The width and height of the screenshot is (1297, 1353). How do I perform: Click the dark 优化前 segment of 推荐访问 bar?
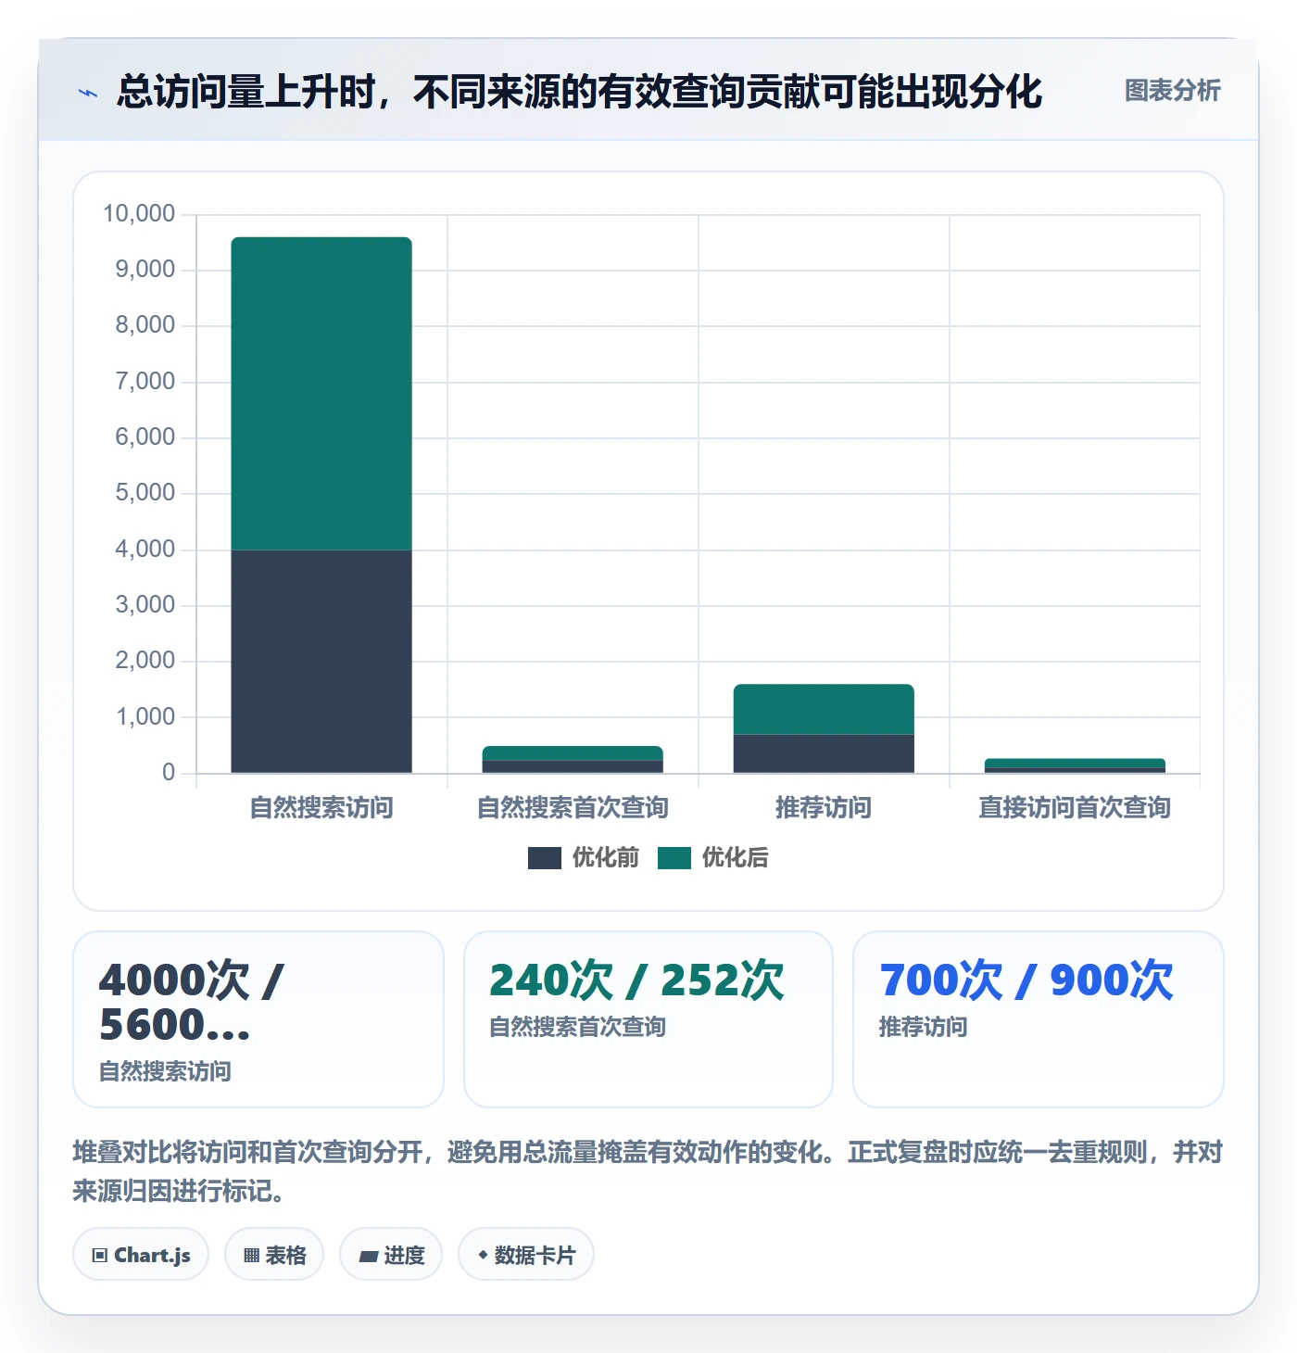point(824,753)
